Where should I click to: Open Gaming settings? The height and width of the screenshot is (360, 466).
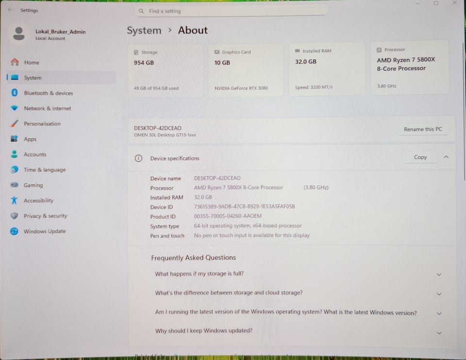(x=61, y=185)
